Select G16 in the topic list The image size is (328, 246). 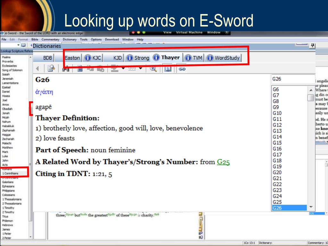(x=277, y=149)
